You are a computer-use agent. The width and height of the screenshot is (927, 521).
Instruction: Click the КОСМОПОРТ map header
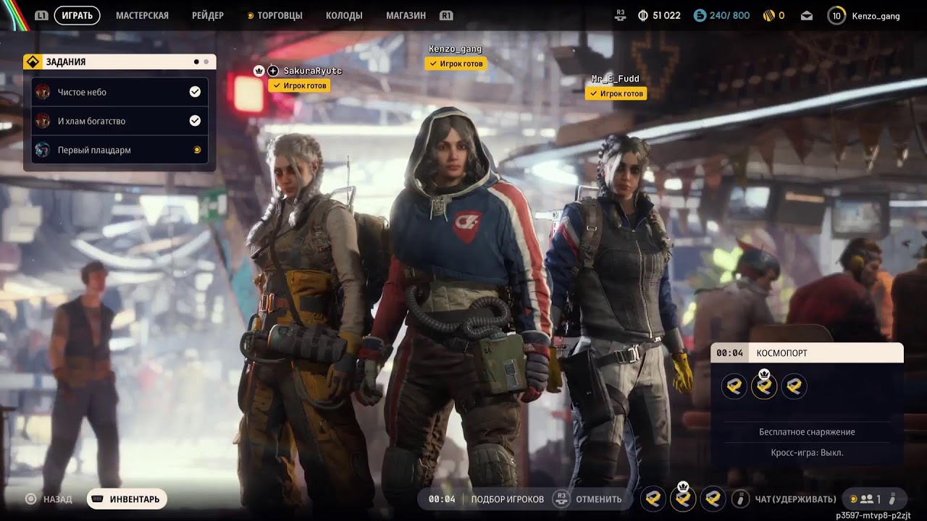point(807,353)
